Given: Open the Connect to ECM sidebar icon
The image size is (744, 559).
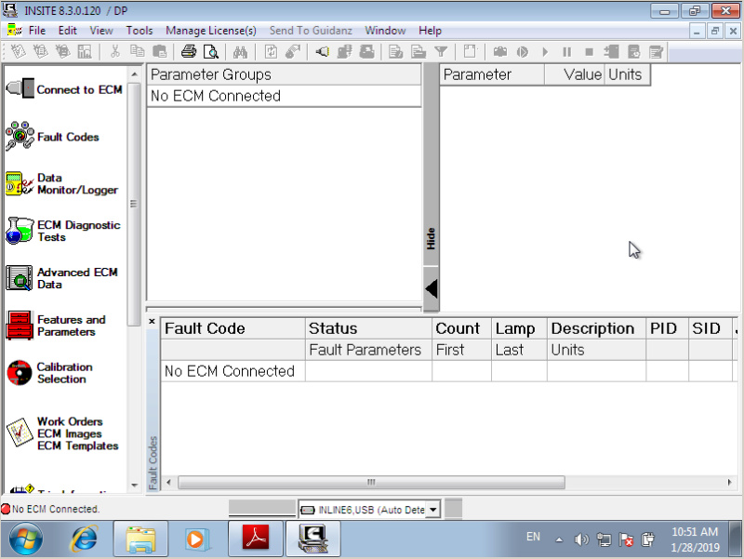Looking at the screenshot, I should [20, 88].
